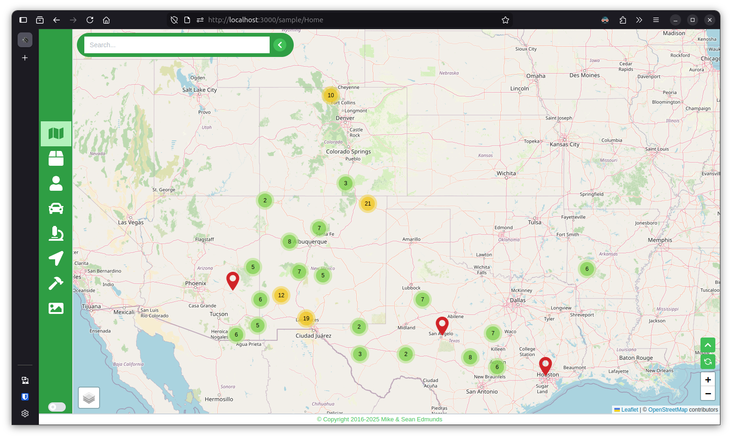Collapse the search bar with left chevron
Image resolution: width=732 pixels, height=438 pixels.
point(280,45)
